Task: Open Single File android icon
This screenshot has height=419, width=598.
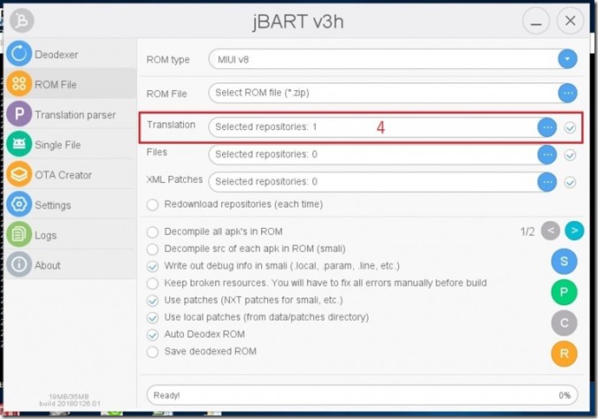Action: [x=19, y=144]
